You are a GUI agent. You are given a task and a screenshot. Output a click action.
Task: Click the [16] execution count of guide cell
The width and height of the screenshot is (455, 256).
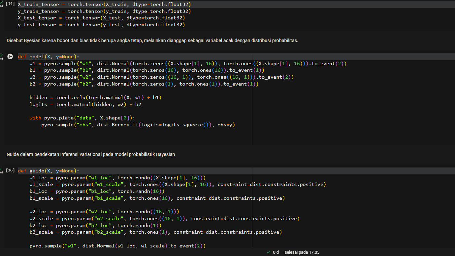(x=11, y=170)
